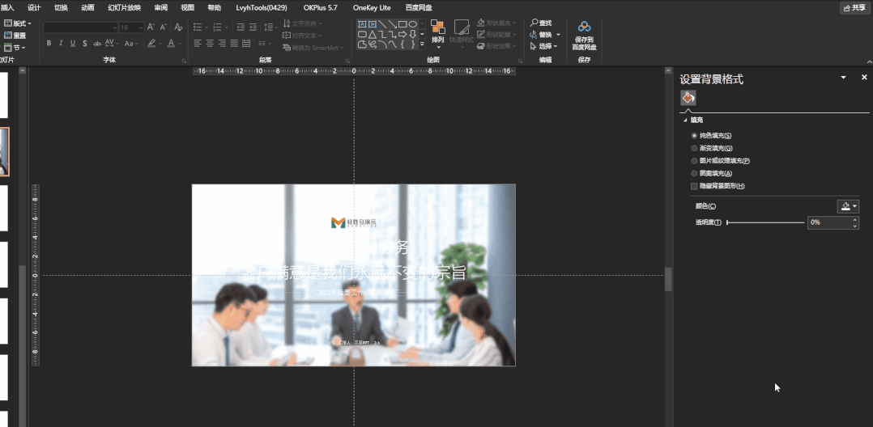
Task: Open the layout (版式) dropdown
Action: [18, 23]
